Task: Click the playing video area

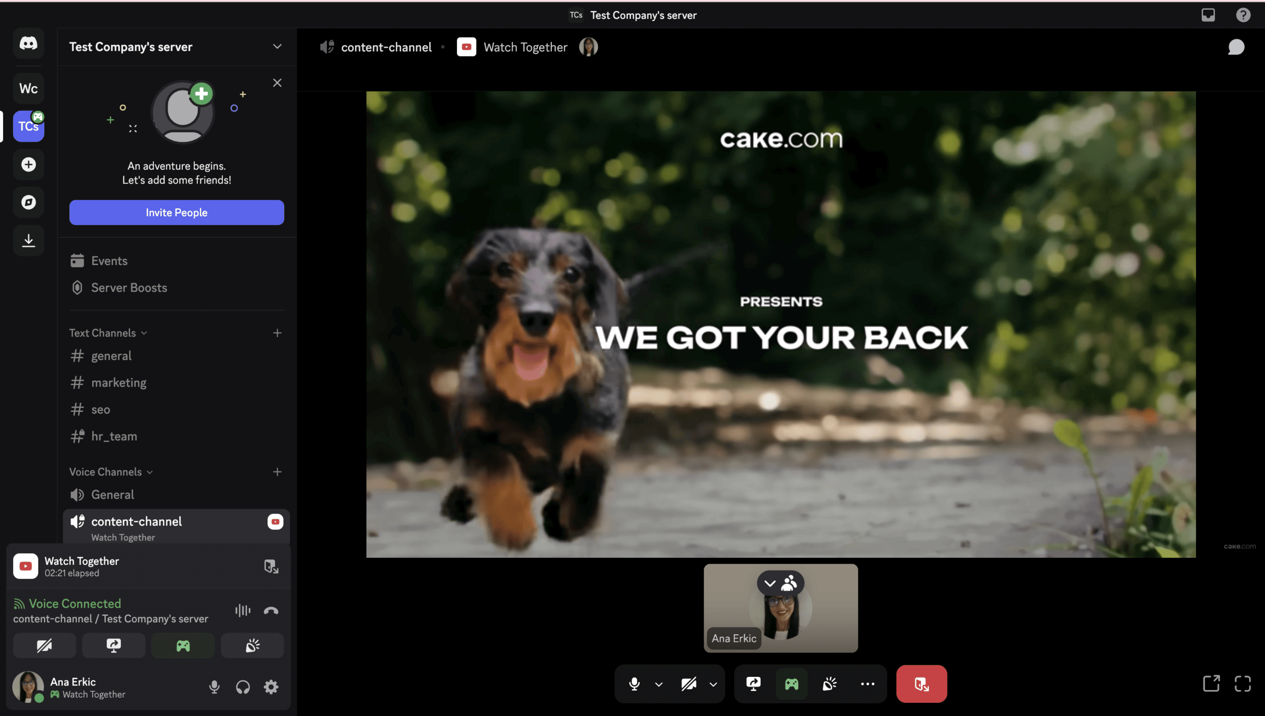Action: [781, 324]
